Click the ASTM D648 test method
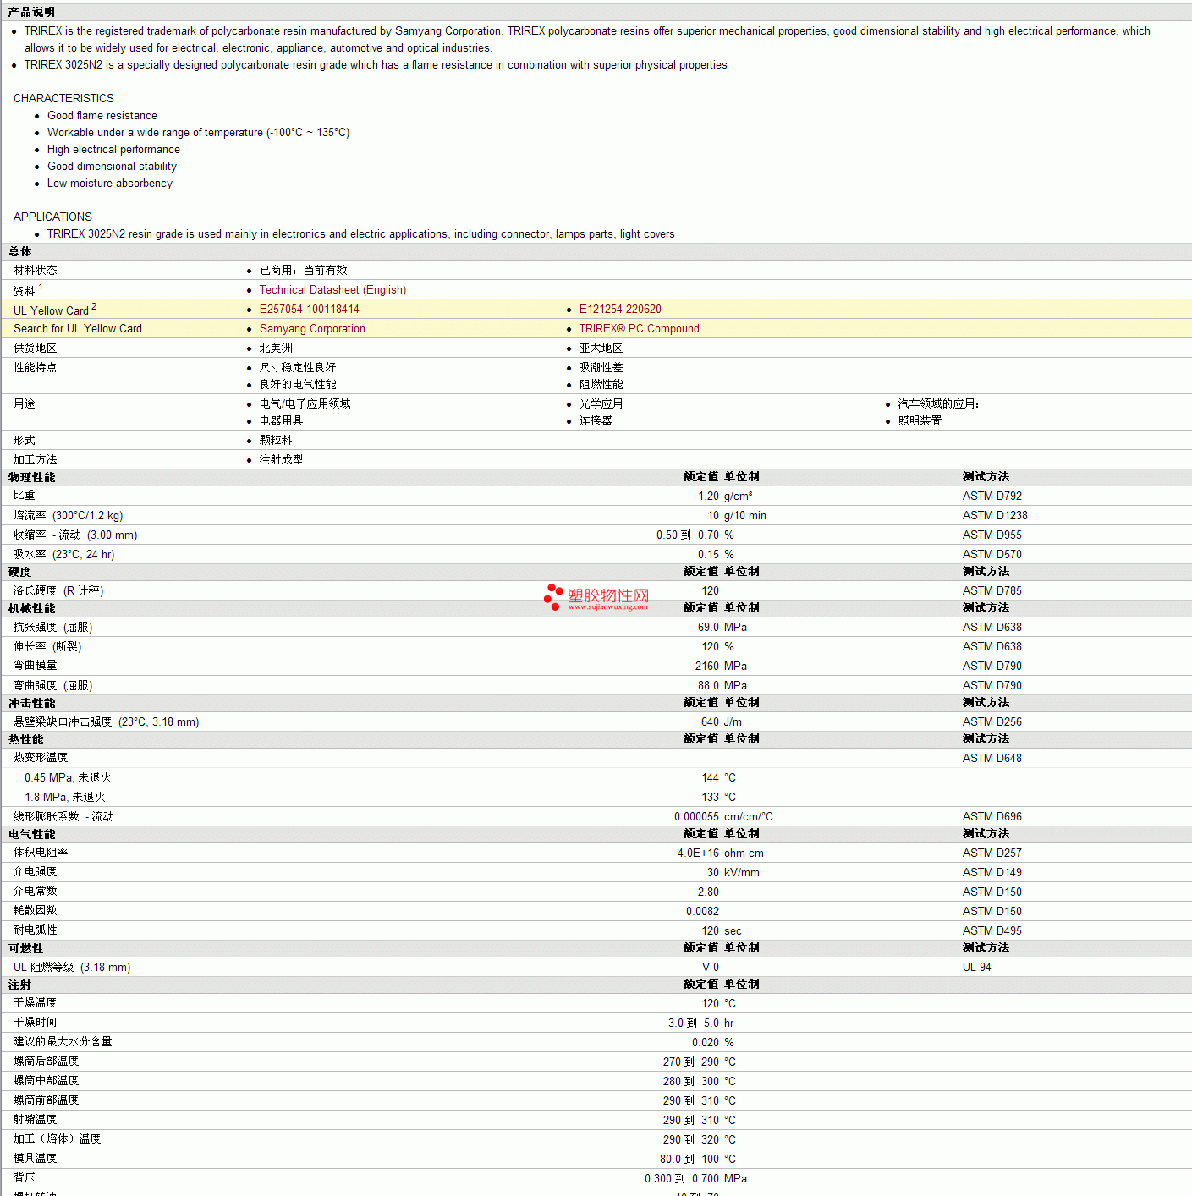1192x1196 pixels. (992, 758)
